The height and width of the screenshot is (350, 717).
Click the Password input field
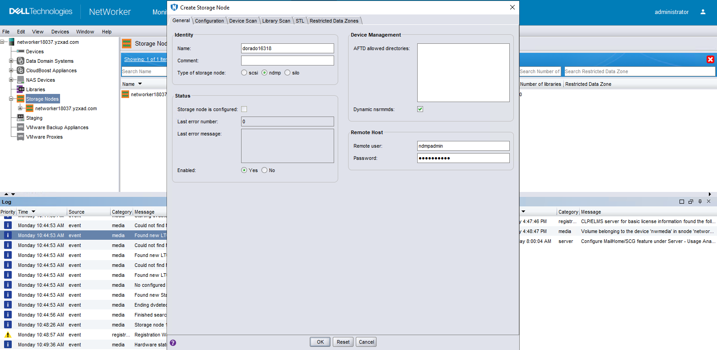463,158
